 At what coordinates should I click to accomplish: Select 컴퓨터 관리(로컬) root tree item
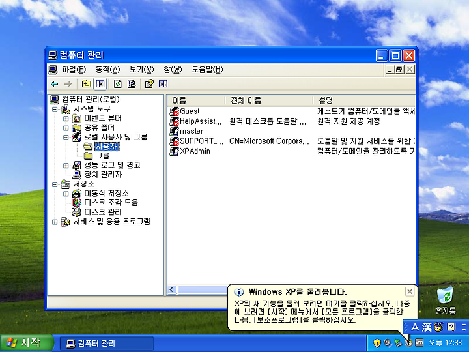coord(91,99)
